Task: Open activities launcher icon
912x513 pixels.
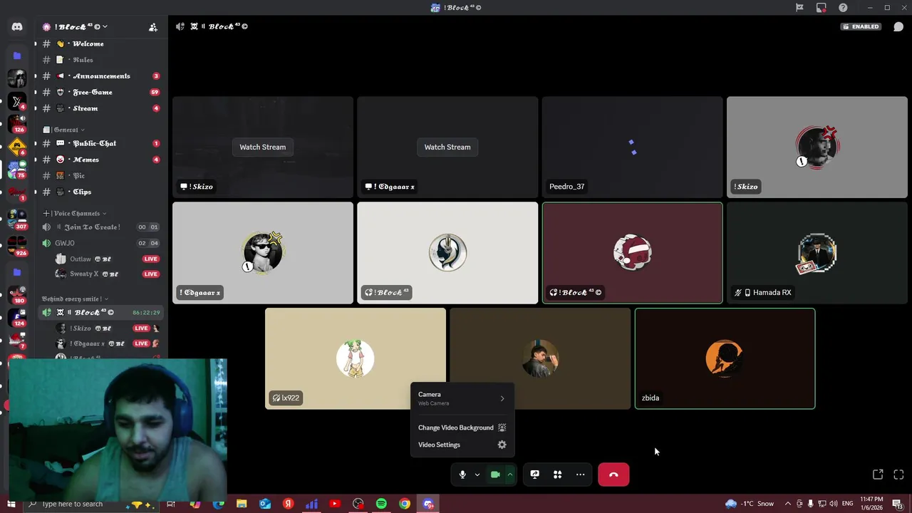Action: tap(558, 475)
